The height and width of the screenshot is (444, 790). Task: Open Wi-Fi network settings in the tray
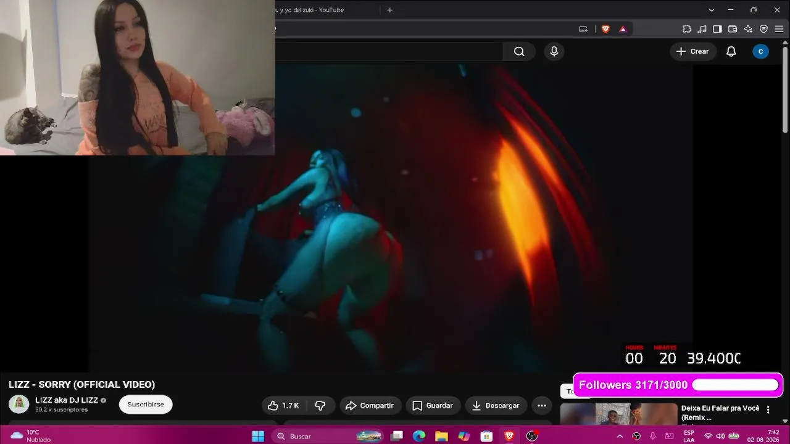(708, 437)
